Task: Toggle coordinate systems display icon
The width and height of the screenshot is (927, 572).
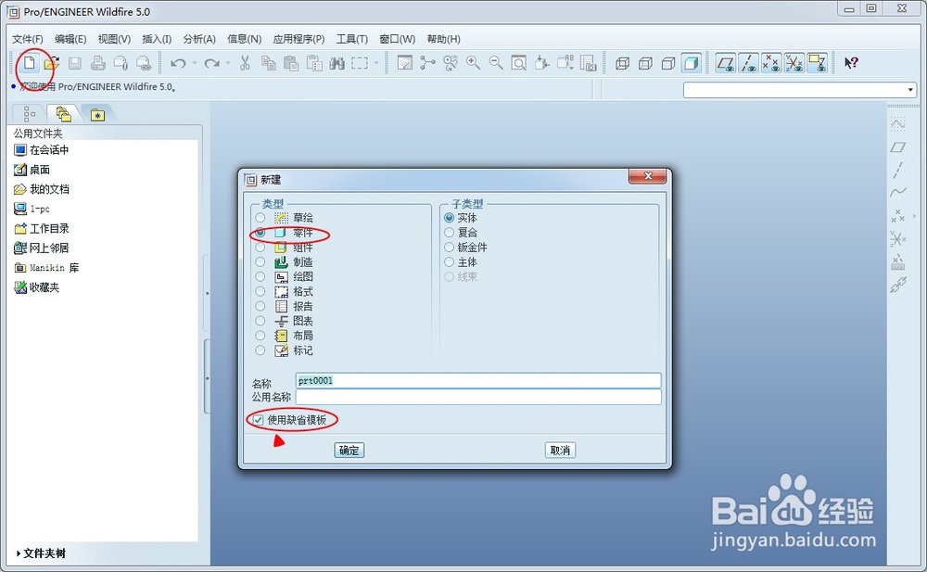Action: 794,63
